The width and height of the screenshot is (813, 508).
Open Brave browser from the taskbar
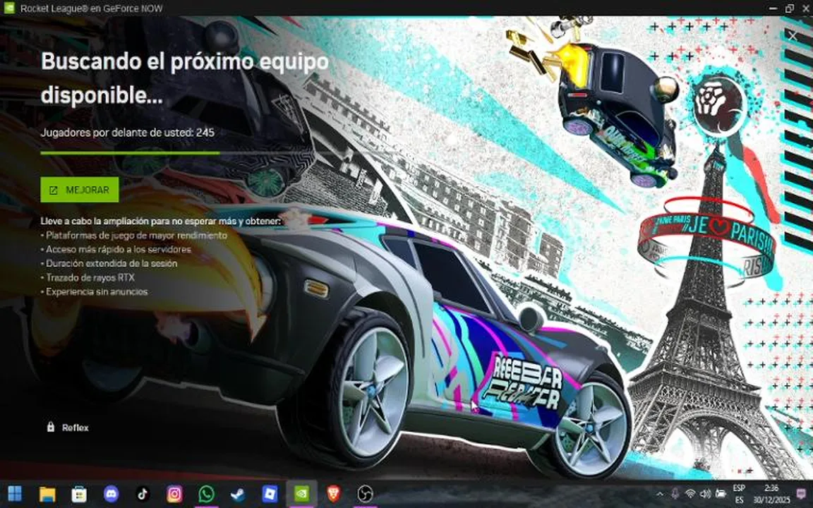click(x=333, y=494)
